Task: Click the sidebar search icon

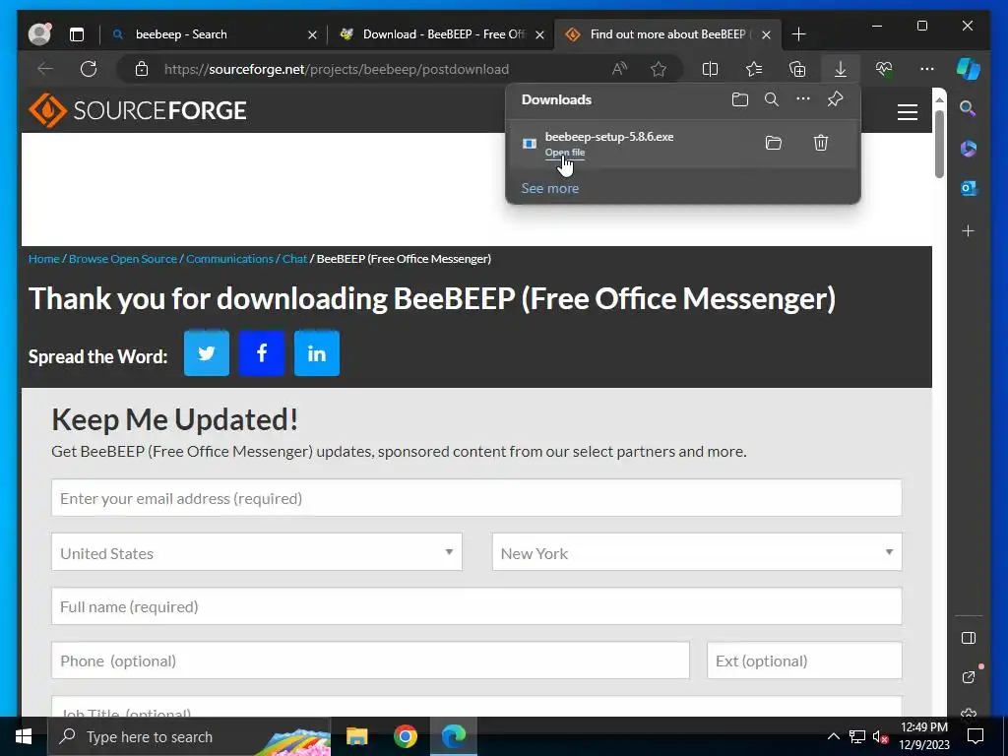Action: 968,108
